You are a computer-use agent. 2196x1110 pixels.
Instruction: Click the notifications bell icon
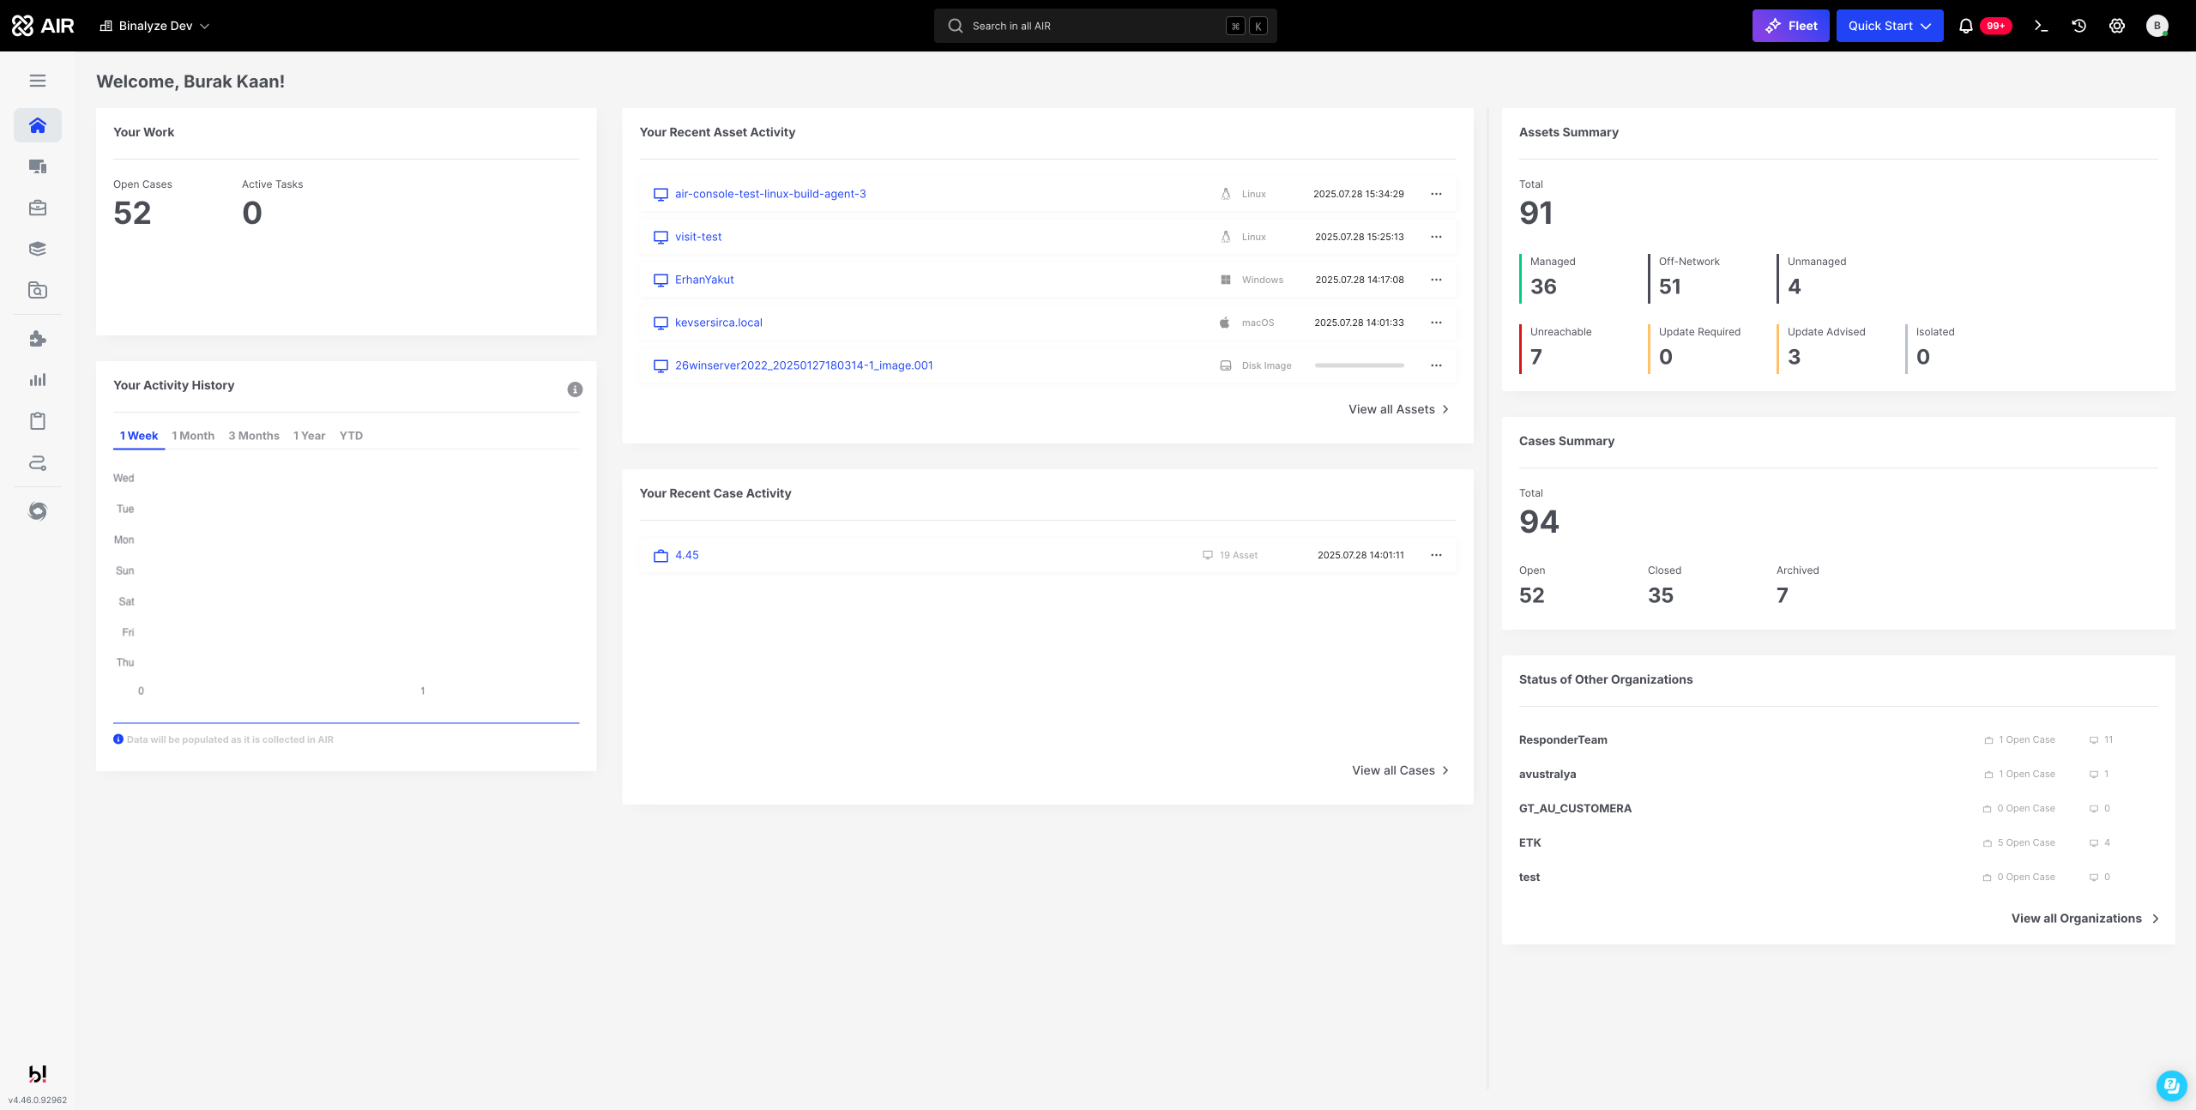(1966, 26)
